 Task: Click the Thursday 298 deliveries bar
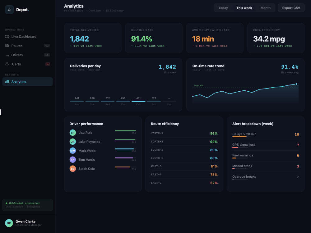click(123, 101)
